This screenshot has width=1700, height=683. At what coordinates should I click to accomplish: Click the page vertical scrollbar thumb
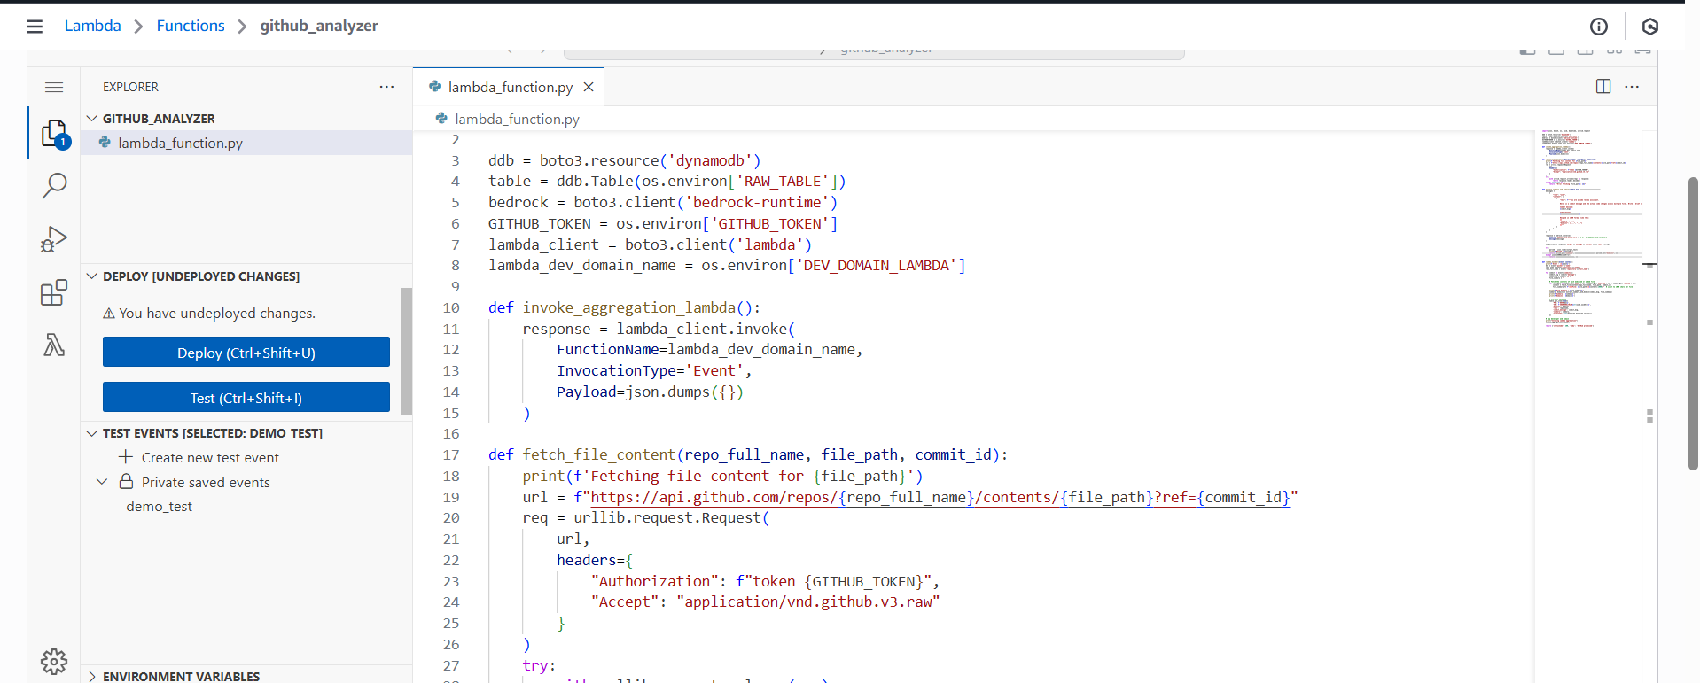pos(1693,323)
